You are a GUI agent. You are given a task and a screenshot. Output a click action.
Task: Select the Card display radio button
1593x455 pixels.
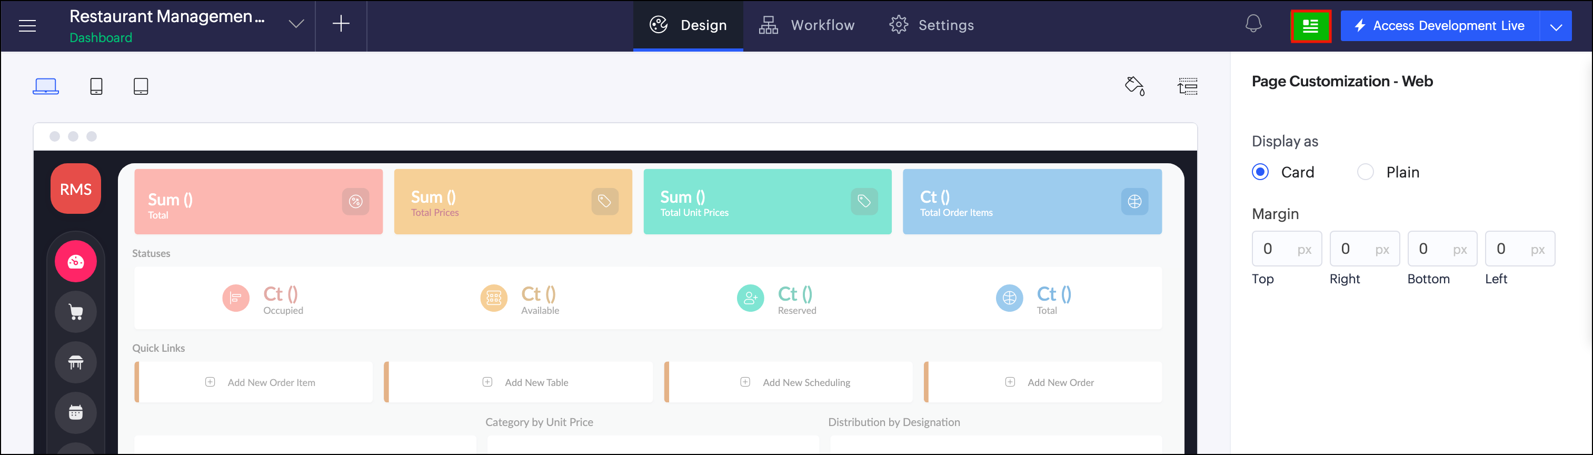coord(1260,172)
